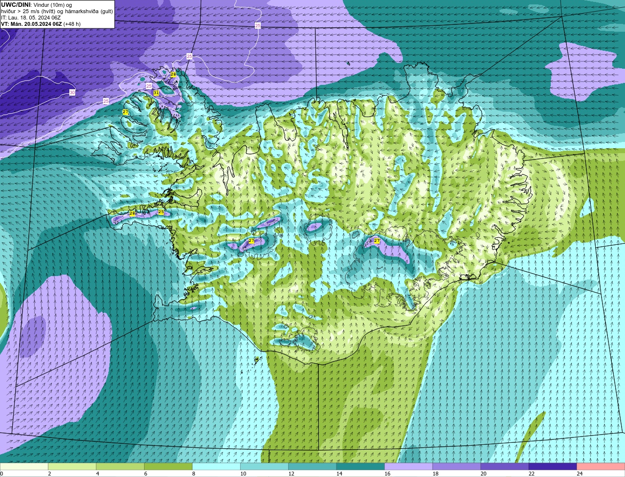Screen dimensions: 625x477
Task: Click the teal 12–14 m/s legend swatch
Action: [x=312, y=466]
